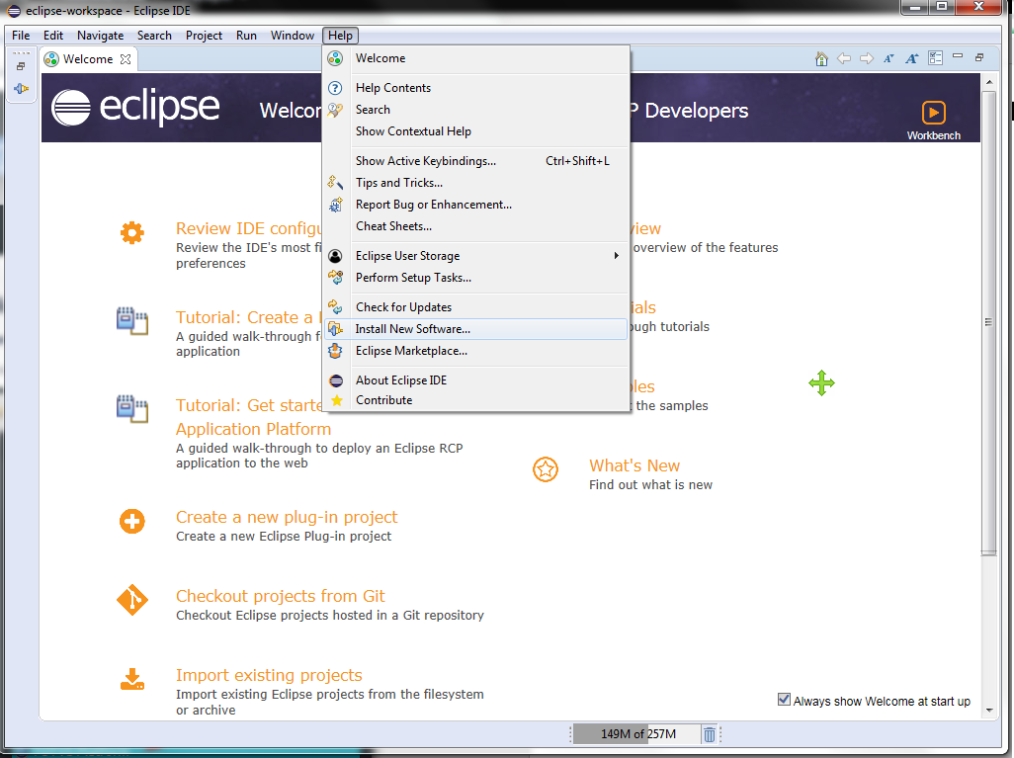Click the Eclipse logo banner
Viewport: 1014px width, 758px height.
[x=135, y=107]
